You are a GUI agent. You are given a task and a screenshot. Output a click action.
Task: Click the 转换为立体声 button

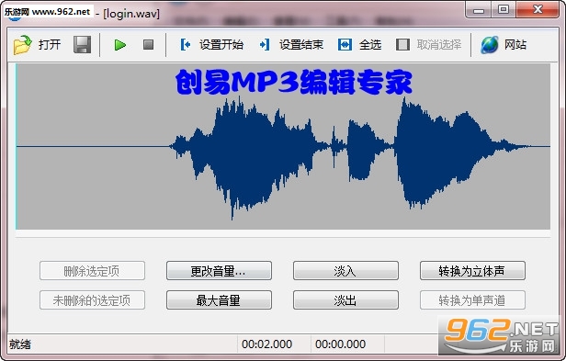click(x=472, y=271)
